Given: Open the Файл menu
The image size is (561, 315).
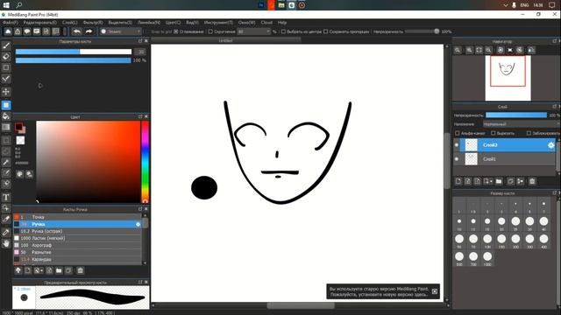Looking at the screenshot, I should point(11,23).
